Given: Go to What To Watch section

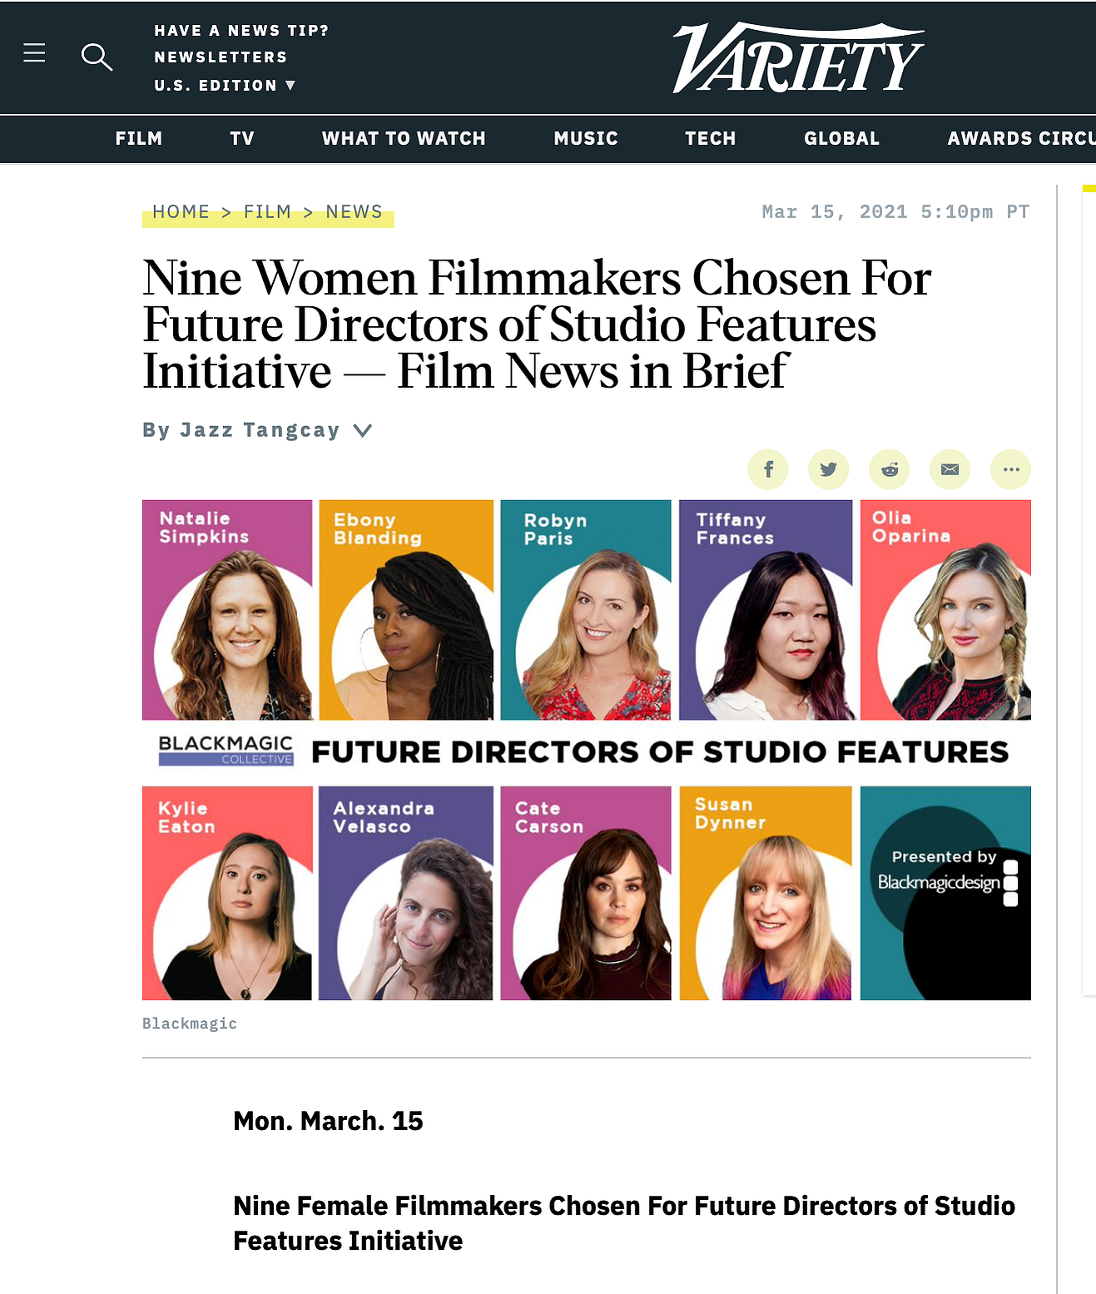Looking at the screenshot, I should tap(404, 138).
